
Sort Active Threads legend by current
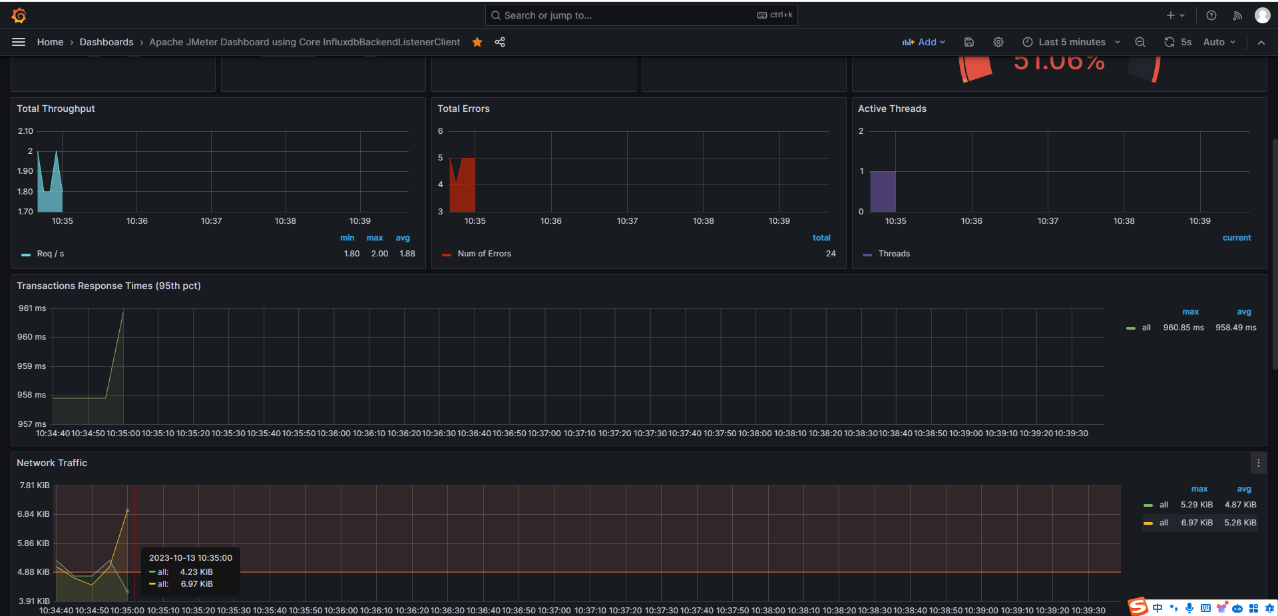1237,238
